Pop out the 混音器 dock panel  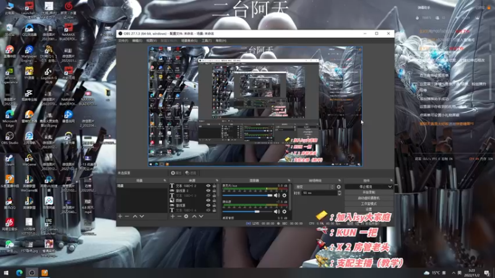click(289, 180)
